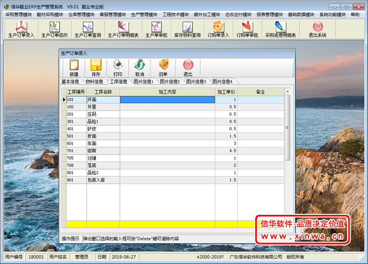Select 折面 cell in row 501
This screenshot has height=264, width=368.
(103, 136)
